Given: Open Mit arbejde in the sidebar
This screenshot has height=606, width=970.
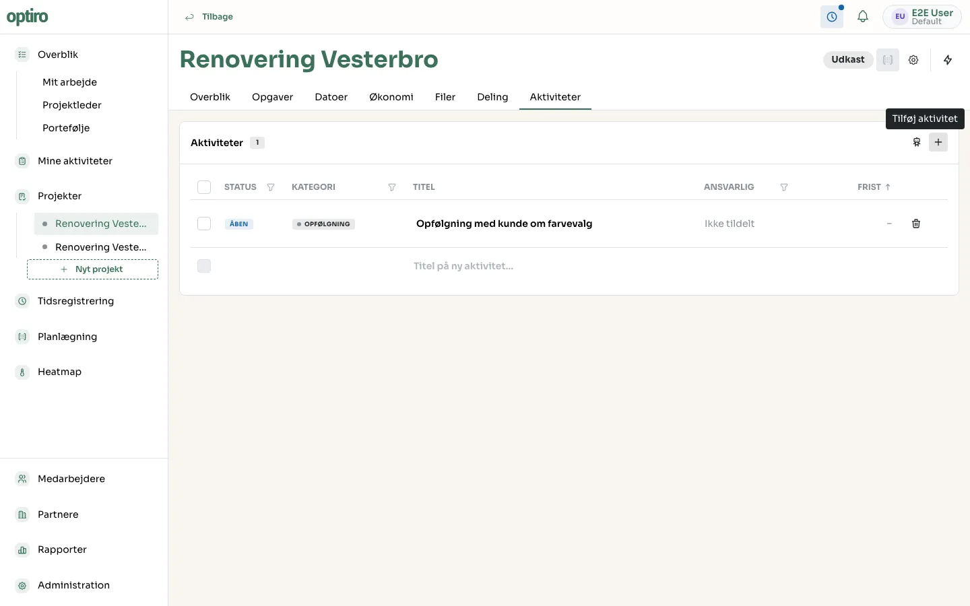Looking at the screenshot, I should (x=69, y=82).
